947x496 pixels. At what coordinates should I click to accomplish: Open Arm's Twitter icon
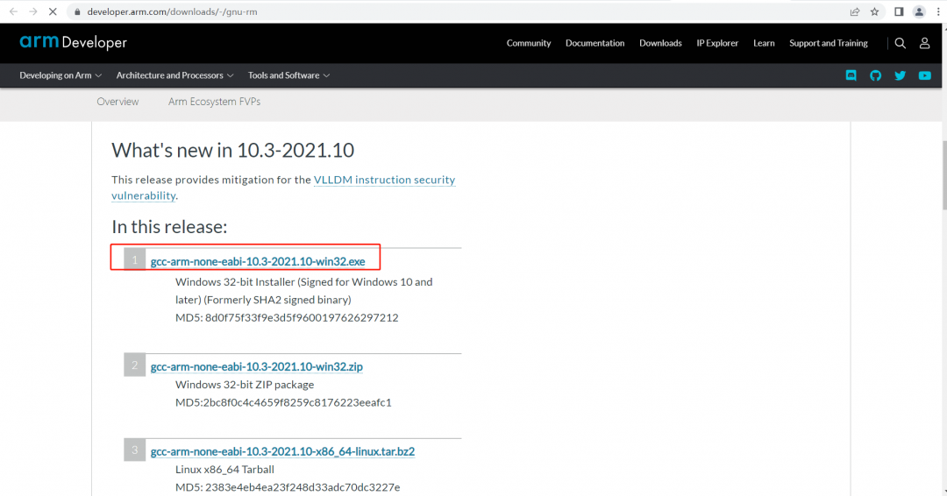[x=900, y=75]
